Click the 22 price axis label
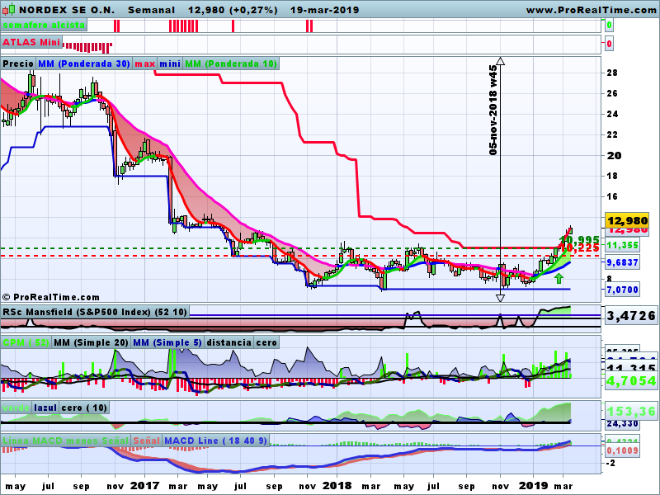660x495 pixels. (x=612, y=134)
